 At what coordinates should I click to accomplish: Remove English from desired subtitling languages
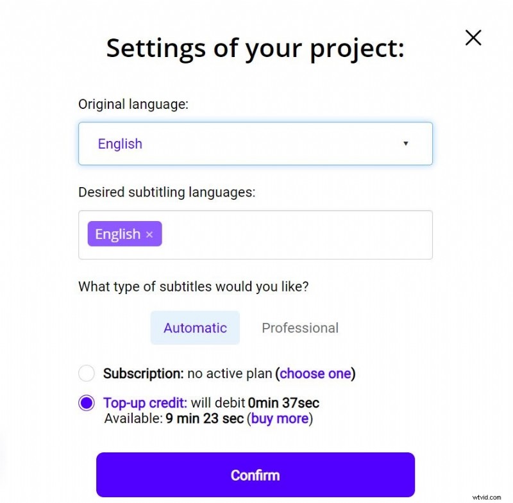pyautogui.click(x=149, y=234)
